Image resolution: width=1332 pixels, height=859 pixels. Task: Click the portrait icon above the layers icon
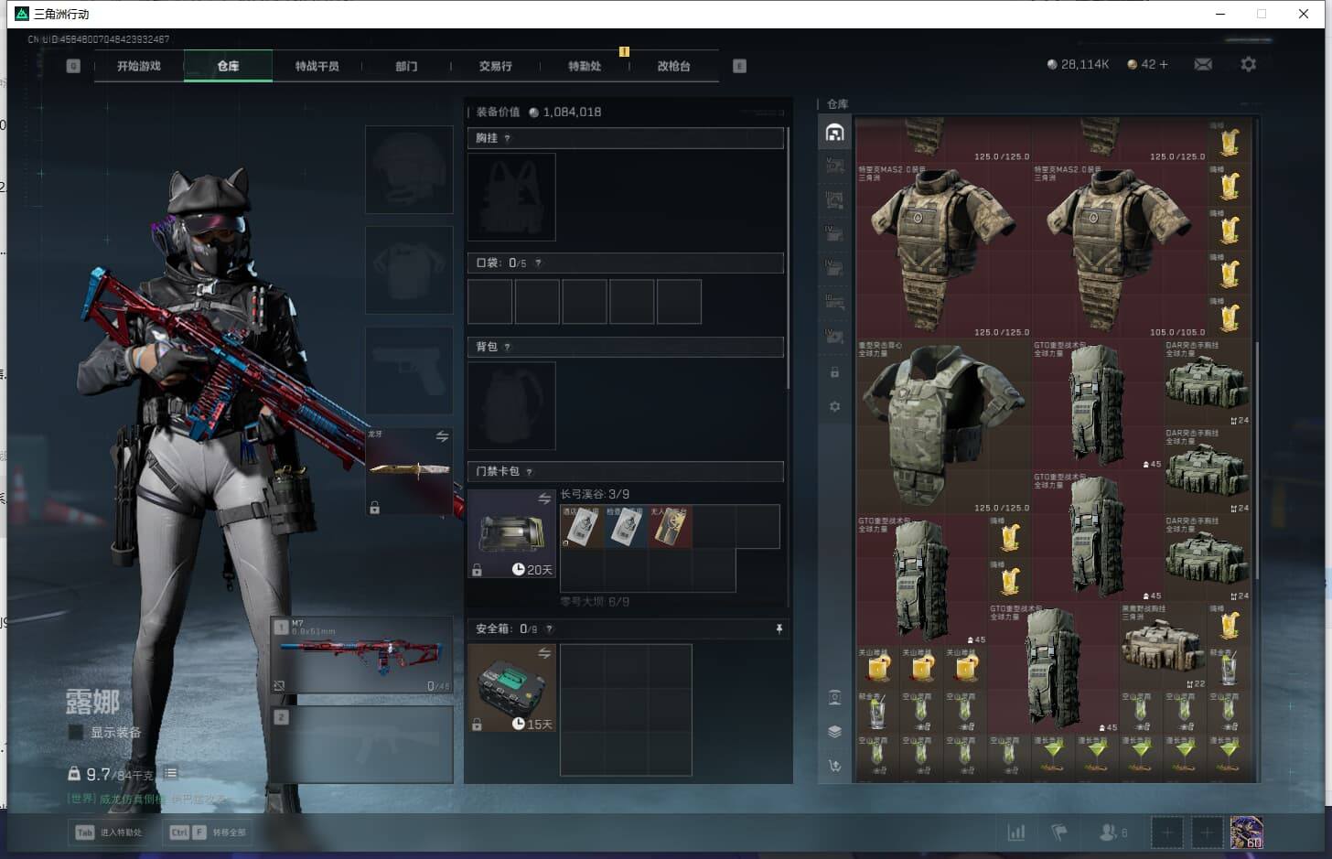834,697
